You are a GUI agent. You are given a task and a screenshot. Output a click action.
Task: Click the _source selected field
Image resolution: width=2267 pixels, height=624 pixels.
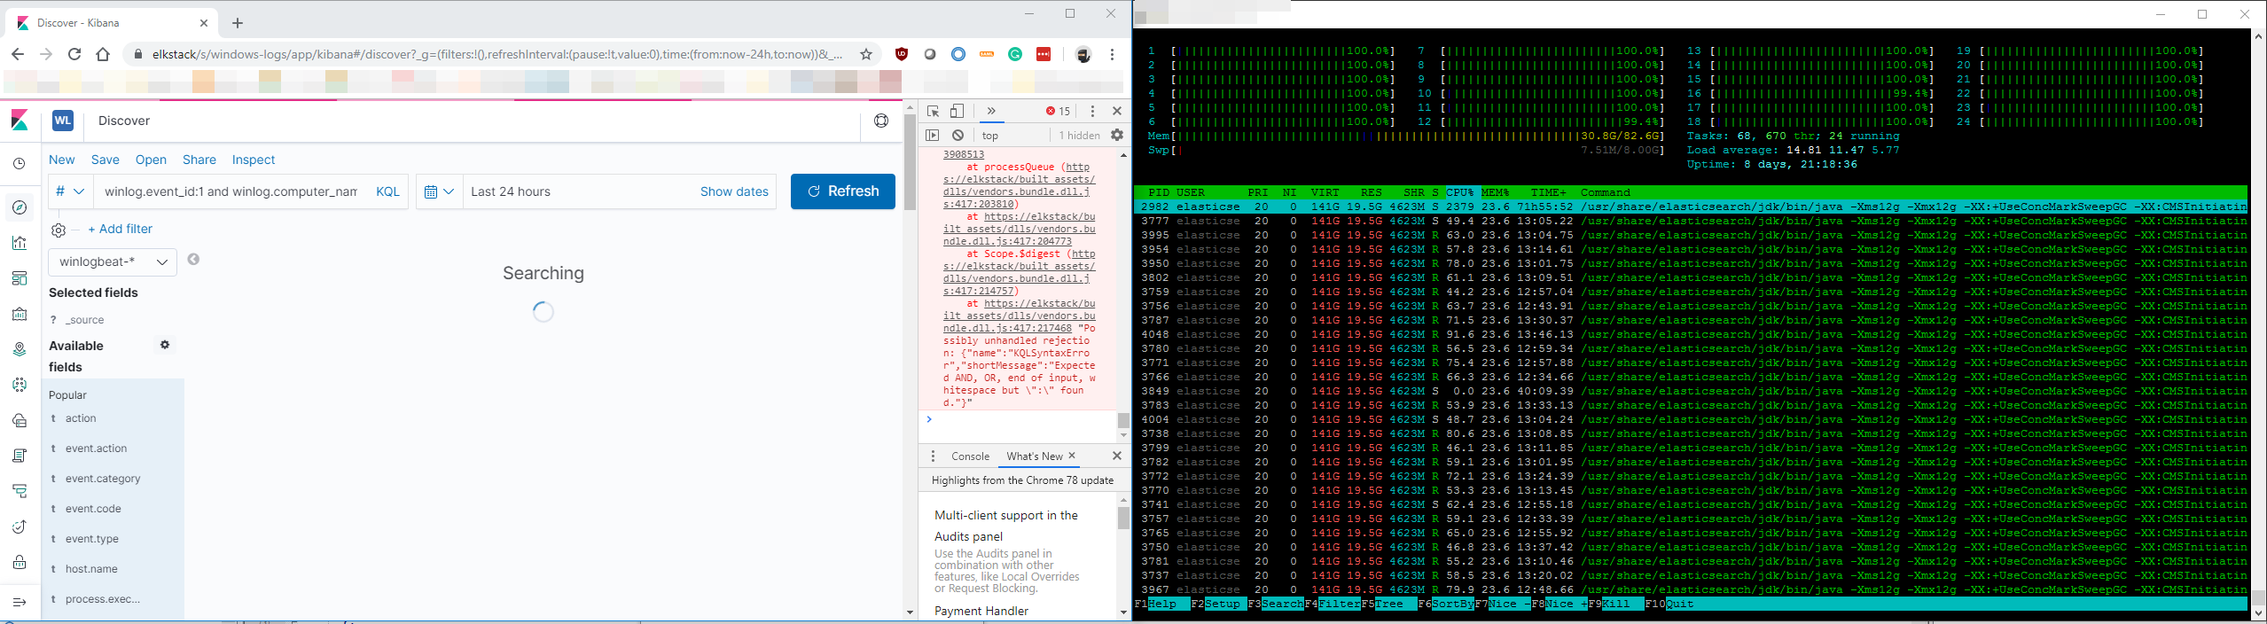[84, 320]
